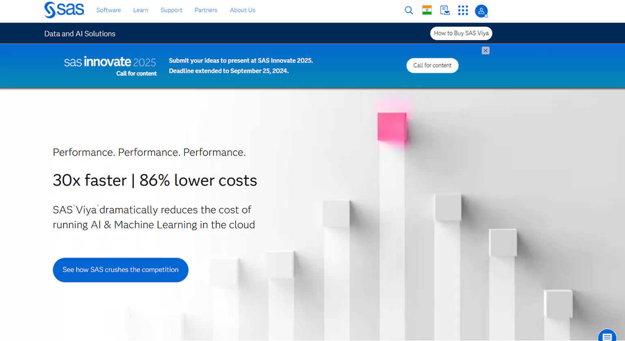Open the contact form icon in header
Viewport: 625px width, 341px height.
[445, 11]
